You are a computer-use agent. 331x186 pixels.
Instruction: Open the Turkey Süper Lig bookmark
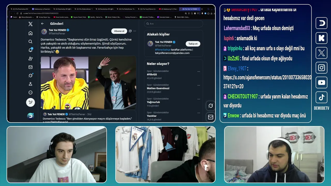click(43, 17)
